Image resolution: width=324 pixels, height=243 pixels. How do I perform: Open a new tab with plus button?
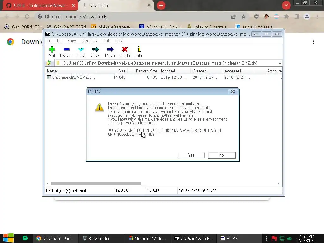coord(161,5)
